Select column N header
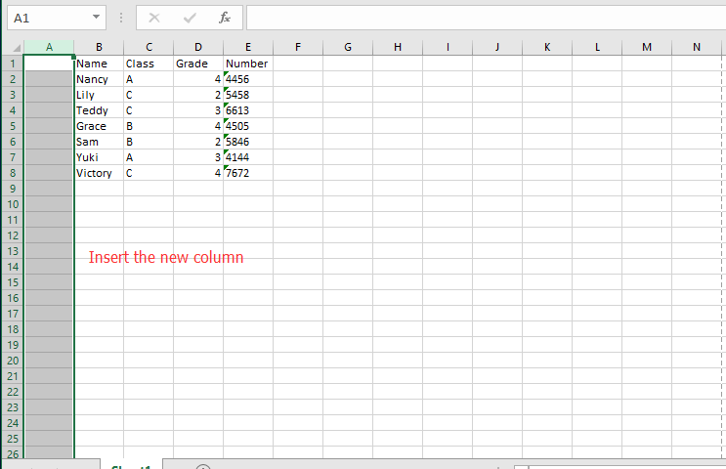The image size is (726, 469). pos(696,47)
